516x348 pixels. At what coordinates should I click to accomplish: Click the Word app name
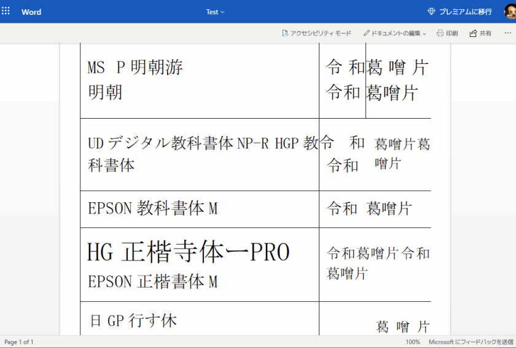click(31, 12)
